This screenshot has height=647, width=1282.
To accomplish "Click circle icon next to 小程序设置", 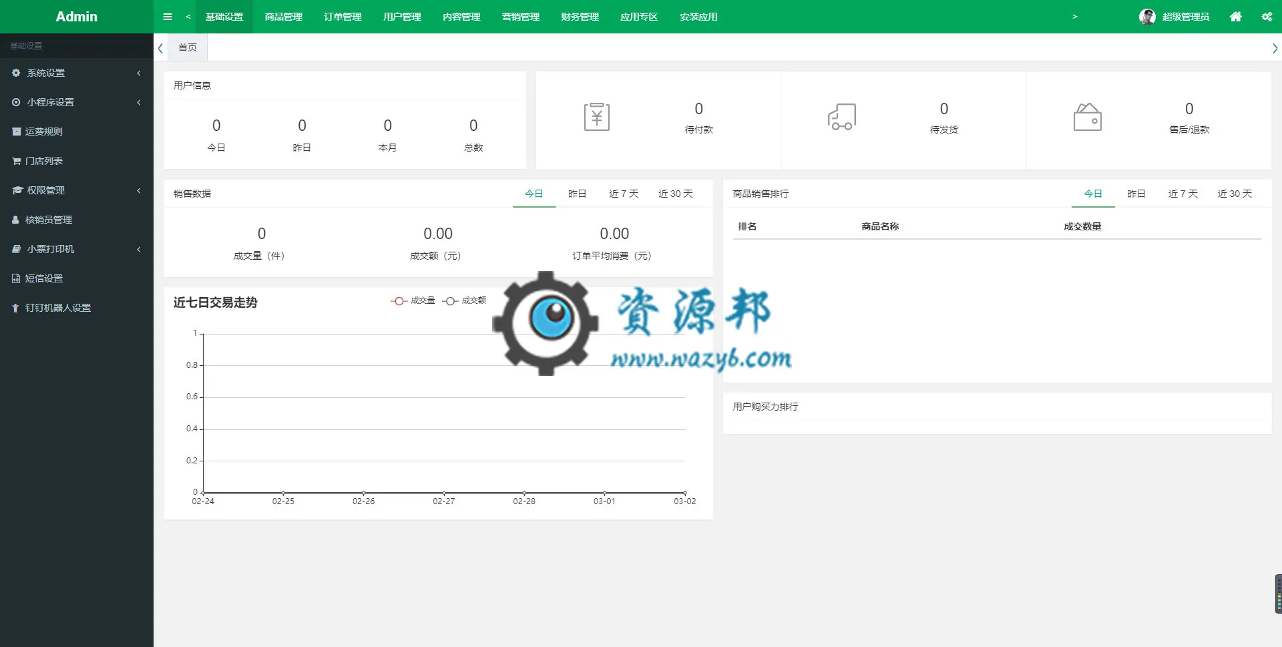I will 16,102.
